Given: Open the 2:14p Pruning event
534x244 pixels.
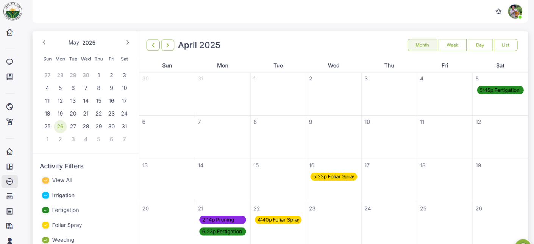Looking at the screenshot, I should [x=223, y=220].
